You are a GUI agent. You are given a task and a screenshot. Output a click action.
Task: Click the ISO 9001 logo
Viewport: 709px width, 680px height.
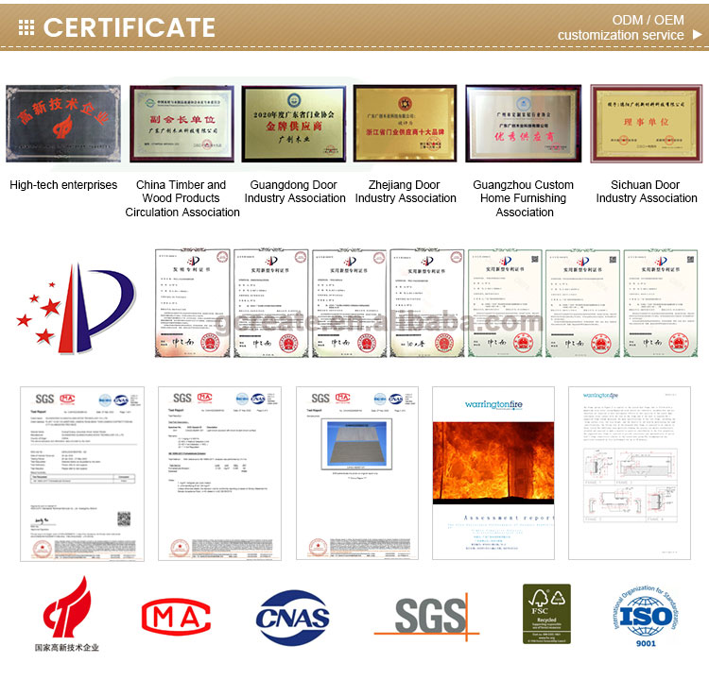(x=646, y=617)
